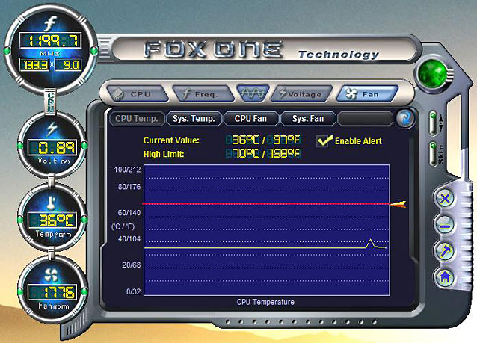This screenshot has width=477, height=343.
Task: Click the frequency gauge f icon
Action: [x=50, y=24]
